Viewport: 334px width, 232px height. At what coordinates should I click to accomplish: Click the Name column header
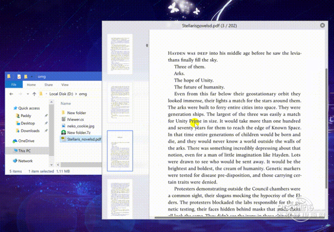[66, 103]
